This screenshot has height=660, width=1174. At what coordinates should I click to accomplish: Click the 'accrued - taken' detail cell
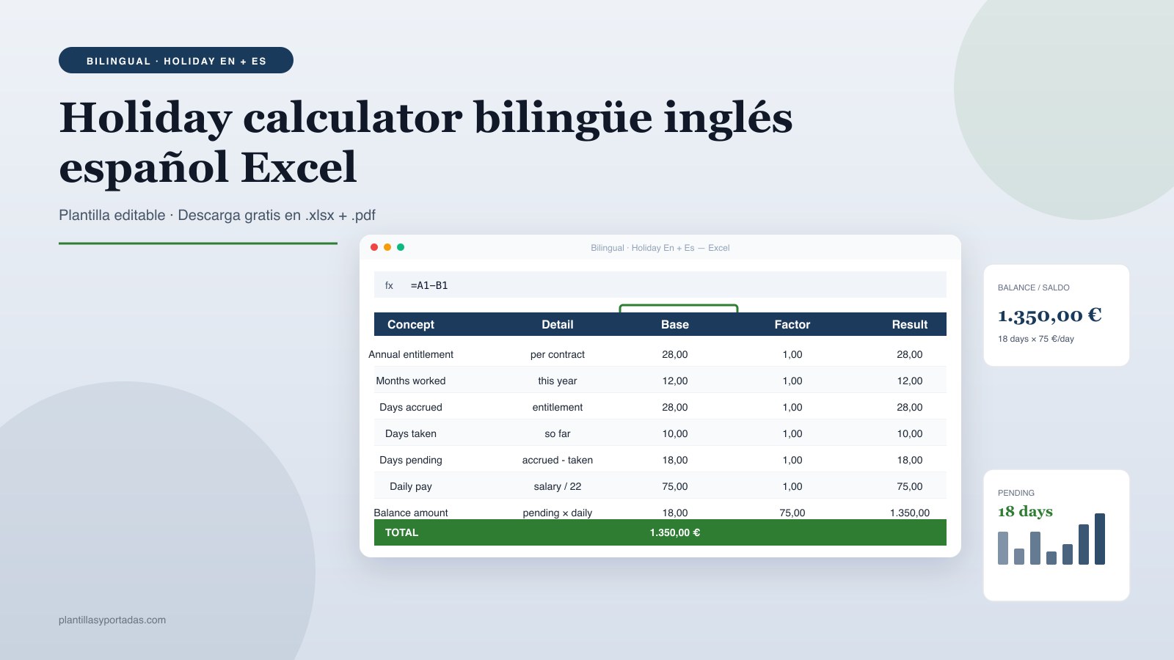tap(558, 460)
